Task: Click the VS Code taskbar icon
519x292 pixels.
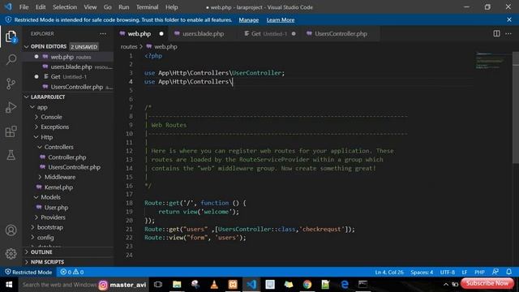Action: pos(251,285)
